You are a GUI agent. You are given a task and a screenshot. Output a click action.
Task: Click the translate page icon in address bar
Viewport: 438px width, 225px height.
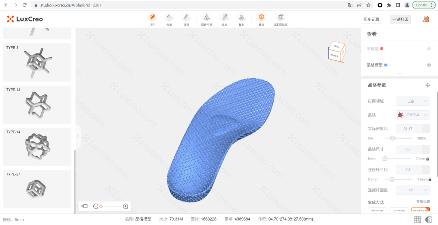(350, 5)
